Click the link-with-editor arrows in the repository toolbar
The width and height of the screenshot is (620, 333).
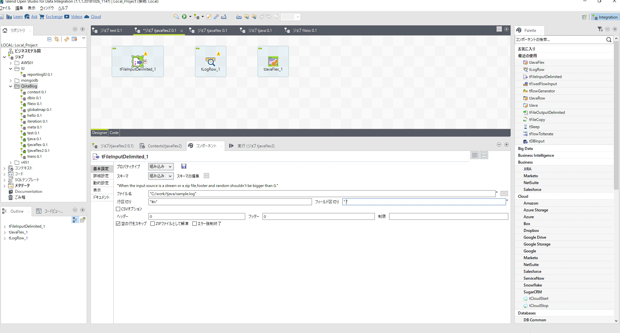57,39
